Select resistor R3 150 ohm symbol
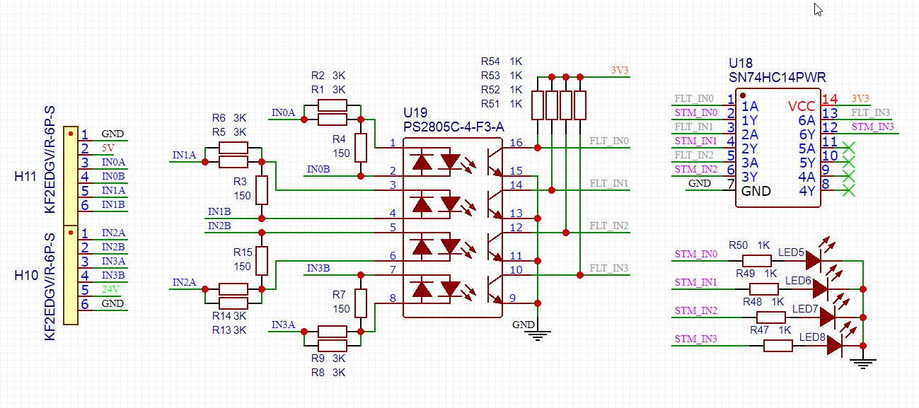Viewport: 919px width, 408px height. pos(262,190)
